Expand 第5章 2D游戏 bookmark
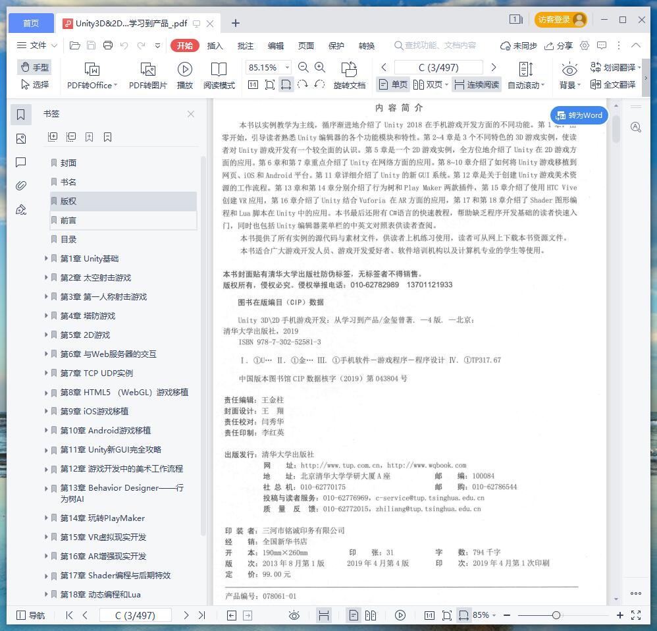657x631 pixels. pyautogui.click(x=46, y=335)
